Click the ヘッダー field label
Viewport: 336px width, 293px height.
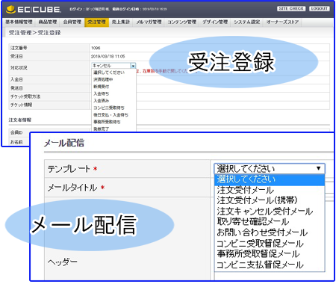click(63, 262)
